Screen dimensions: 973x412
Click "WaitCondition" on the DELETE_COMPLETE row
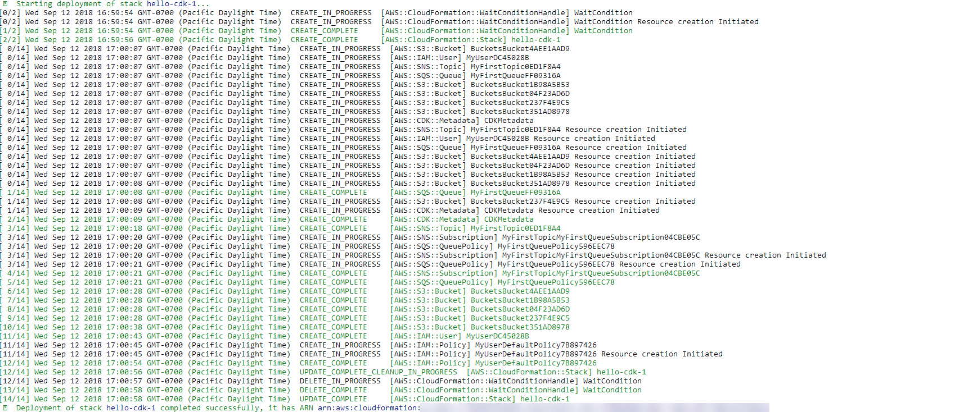click(x=612, y=390)
